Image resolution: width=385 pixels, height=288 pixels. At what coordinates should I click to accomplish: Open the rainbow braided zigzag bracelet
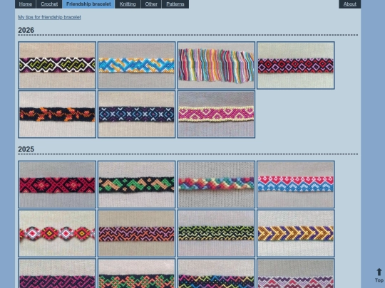click(216, 184)
